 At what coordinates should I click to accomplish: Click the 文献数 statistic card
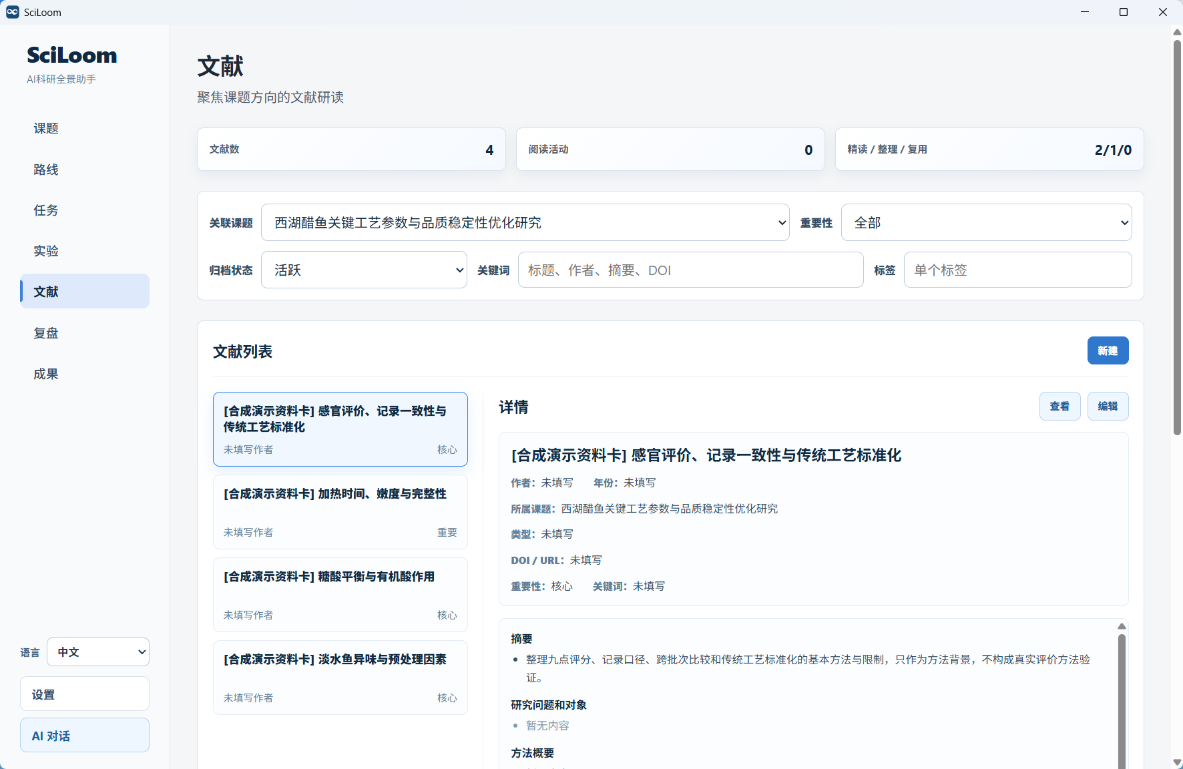(x=351, y=150)
